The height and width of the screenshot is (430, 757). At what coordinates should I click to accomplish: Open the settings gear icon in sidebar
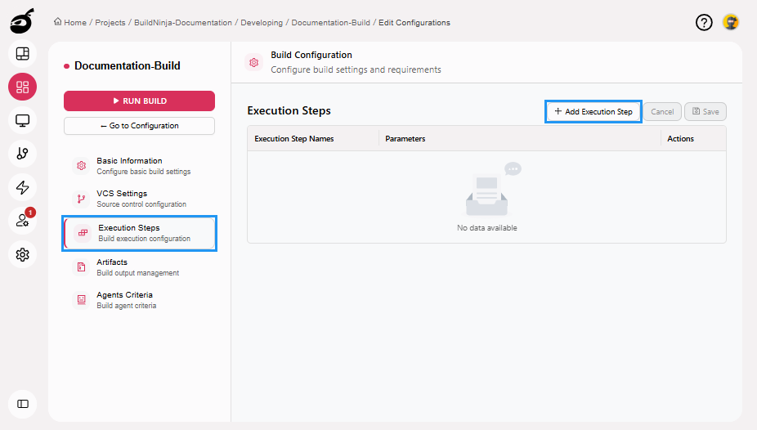point(23,254)
